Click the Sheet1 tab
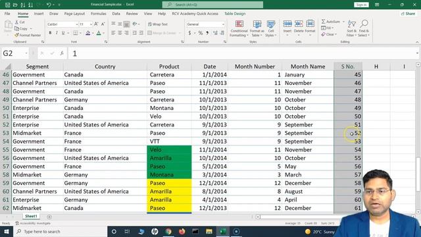The image size is (421, 237). 31,216
